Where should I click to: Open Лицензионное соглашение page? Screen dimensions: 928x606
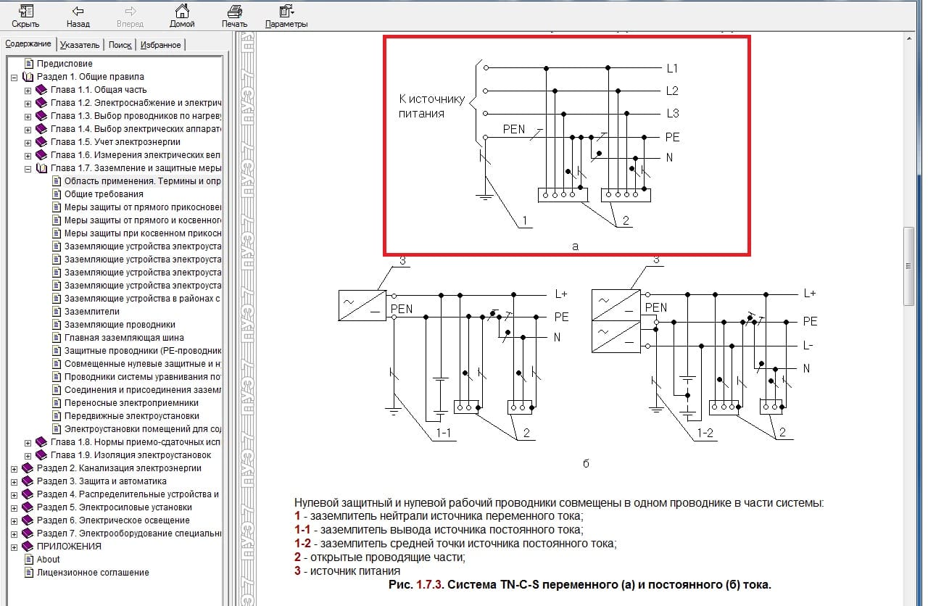pyautogui.click(x=92, y=573)
